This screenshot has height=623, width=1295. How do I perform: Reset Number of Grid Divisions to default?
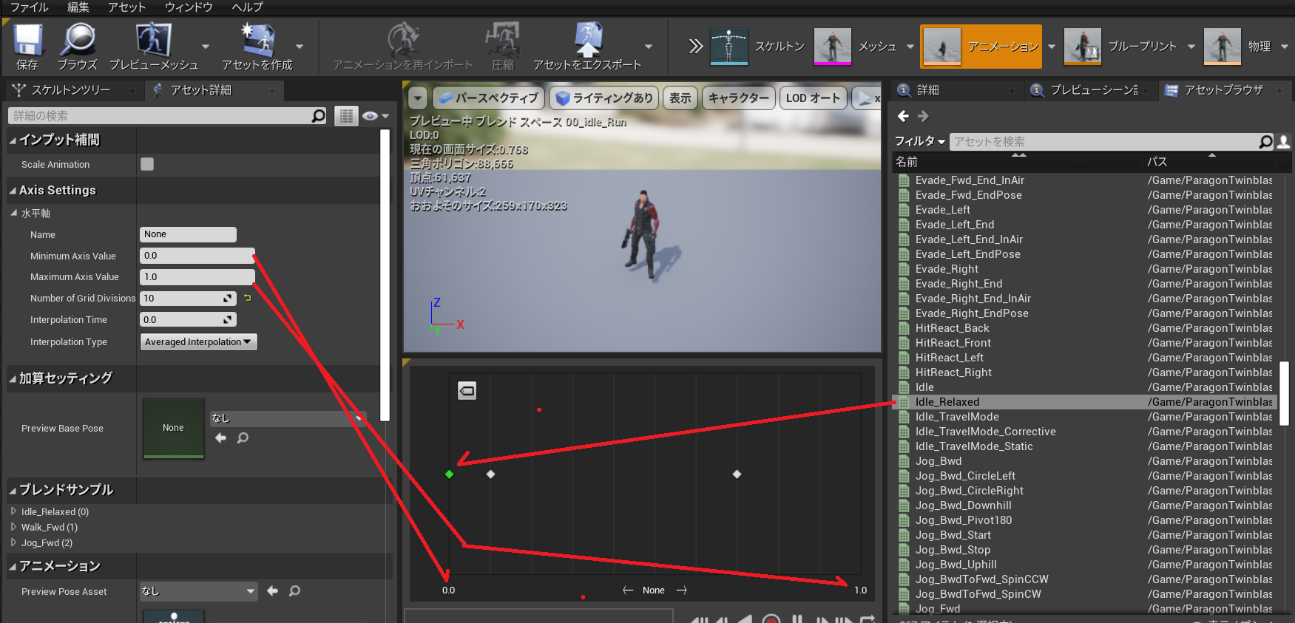tap(248, 298)
